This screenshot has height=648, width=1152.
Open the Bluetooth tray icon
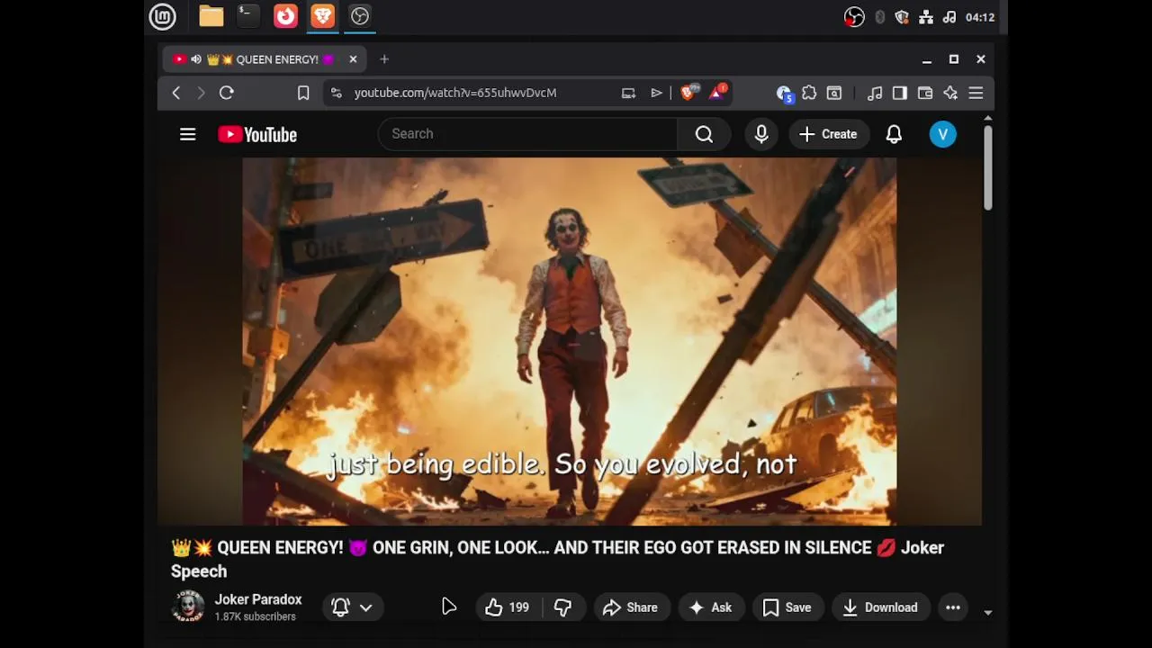880,17
